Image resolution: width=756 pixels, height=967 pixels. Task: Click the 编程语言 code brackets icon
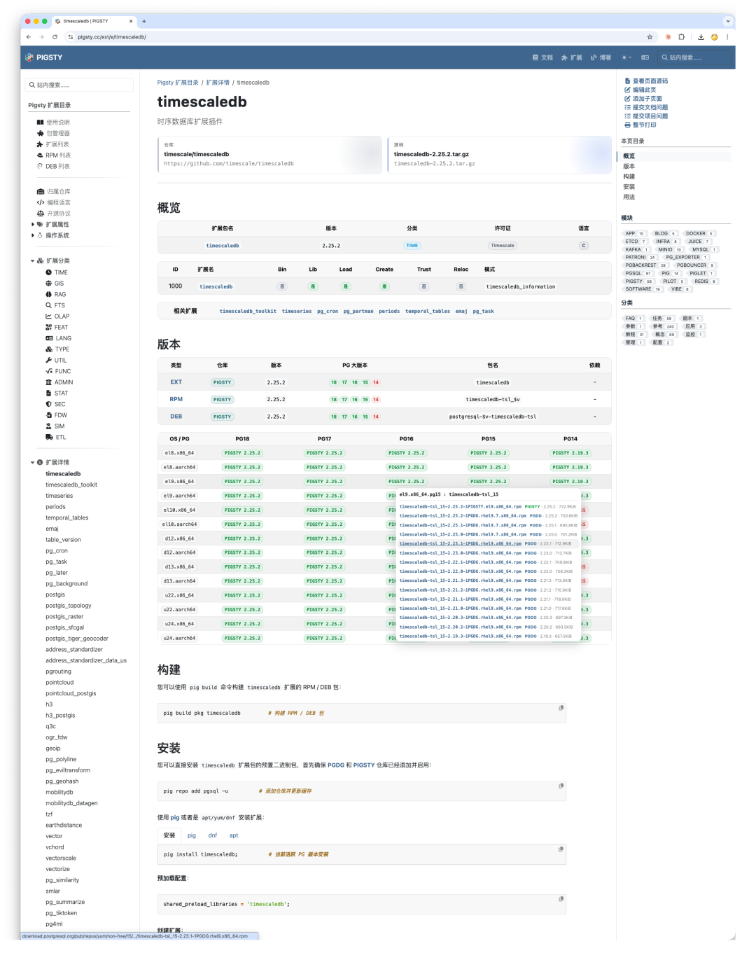point(41,202)
